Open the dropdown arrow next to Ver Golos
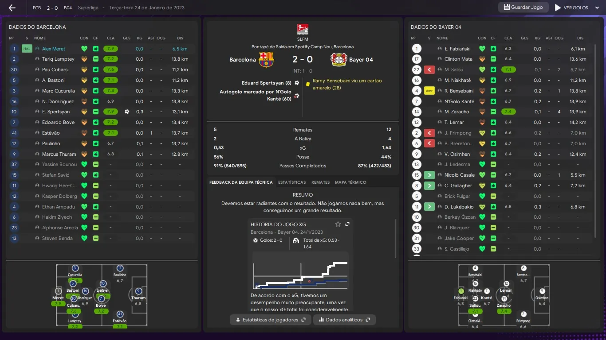The width and height of the screenshot is (606, 340). point(597,8)
